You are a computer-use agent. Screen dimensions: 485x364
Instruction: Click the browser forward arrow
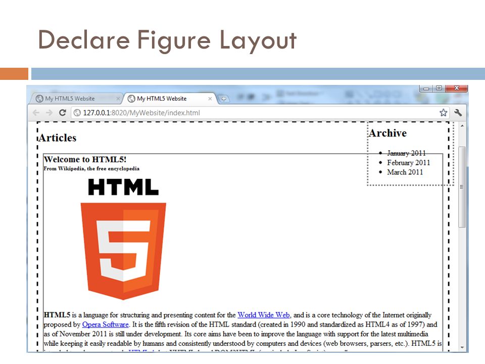(x=49, y=113)
